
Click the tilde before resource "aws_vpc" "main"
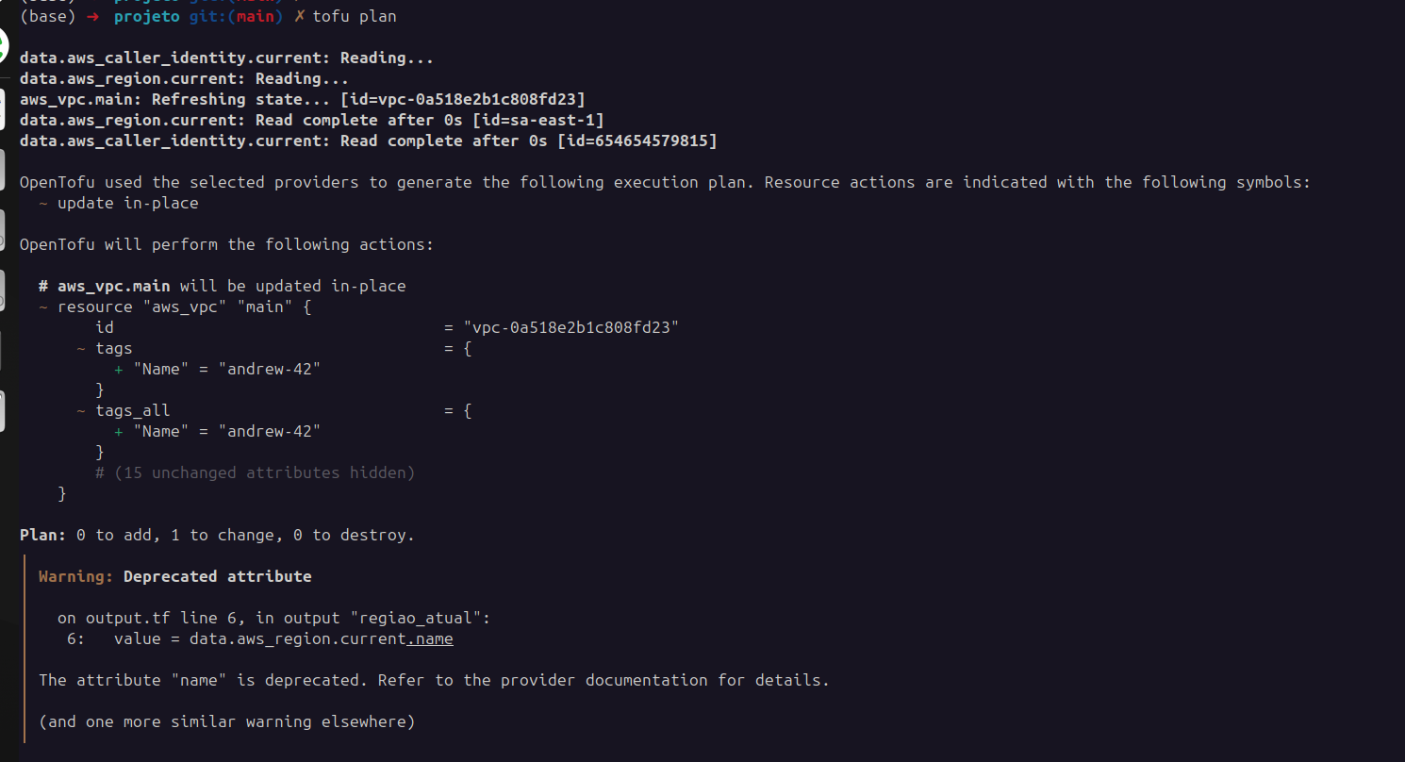43,306
